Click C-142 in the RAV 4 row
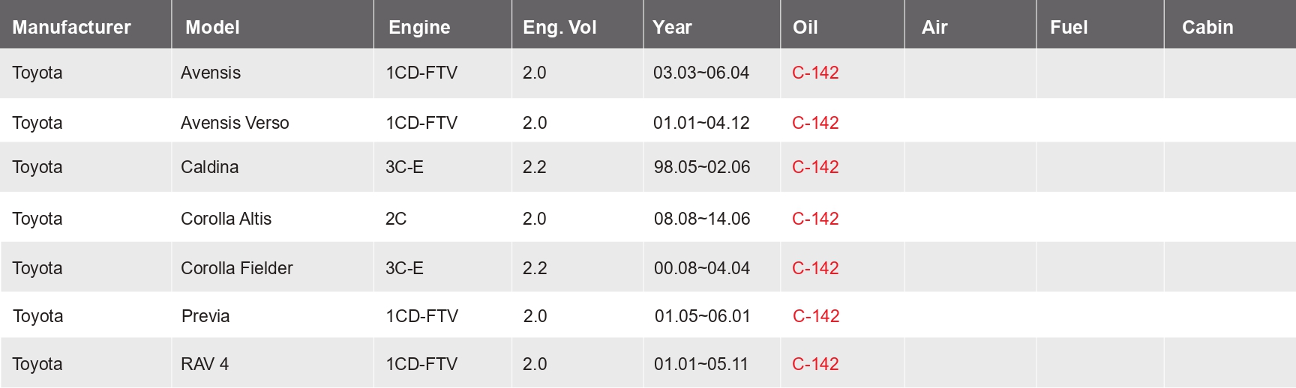The image size is (1296, 388). coord(815,364)
